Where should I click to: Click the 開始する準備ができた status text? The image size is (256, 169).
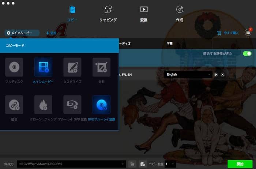(x=218, y=53)
